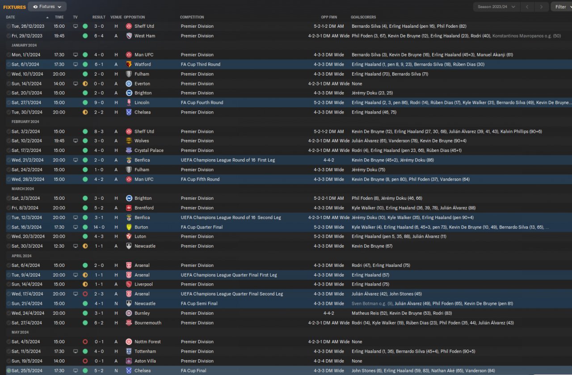Click the Nottm Forest club badge

coord(129,342)
